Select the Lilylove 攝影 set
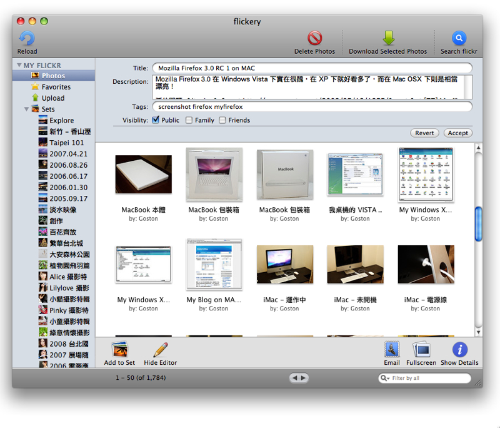 click(54, 288)
